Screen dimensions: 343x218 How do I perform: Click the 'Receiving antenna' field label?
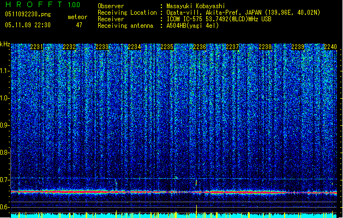125,26
